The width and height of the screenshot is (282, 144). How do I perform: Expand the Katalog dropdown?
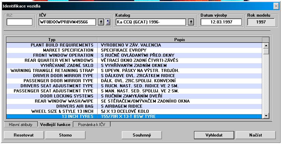(x=191, y=22)
